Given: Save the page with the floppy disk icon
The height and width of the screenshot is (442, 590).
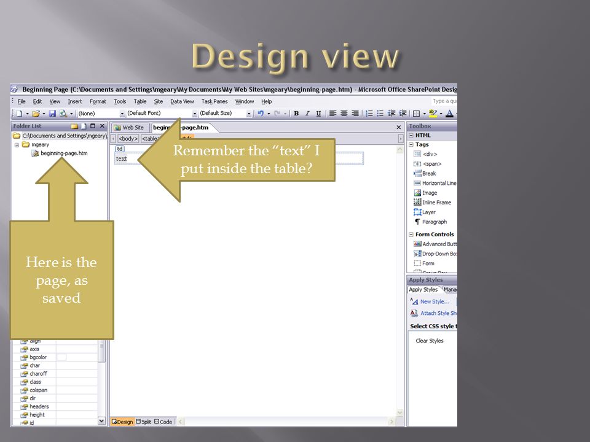Looking at the screenshot, I should tap(53, 113).
